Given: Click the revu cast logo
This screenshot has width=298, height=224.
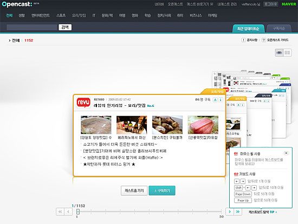Looking at the screenshot, I should click(x=83, y=103).
